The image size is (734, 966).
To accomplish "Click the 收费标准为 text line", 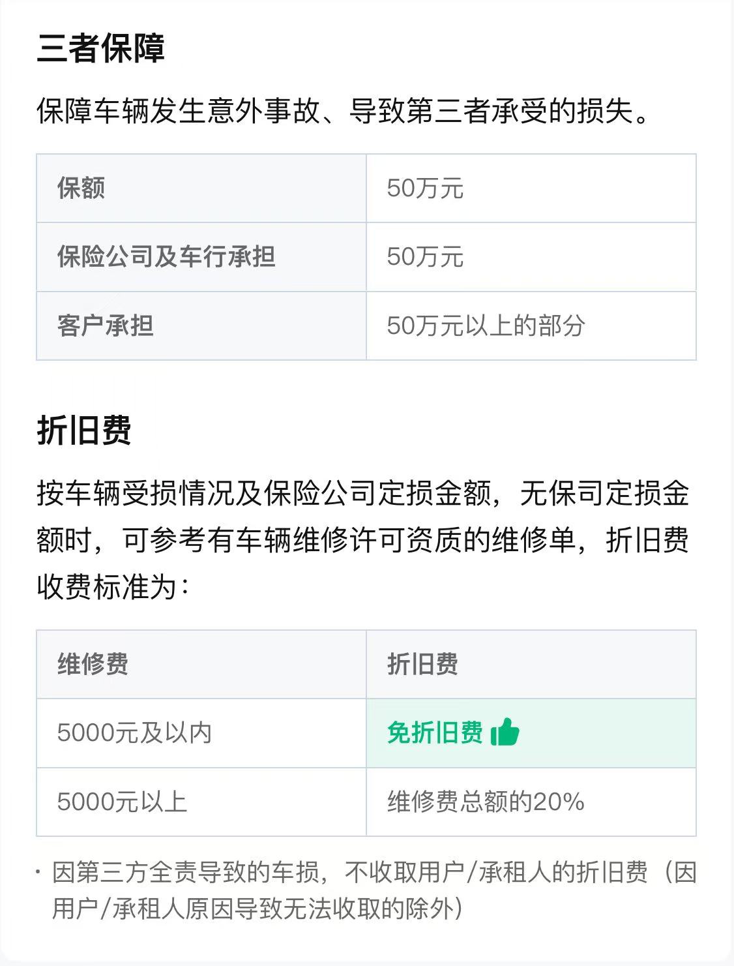I will [113, 587].
